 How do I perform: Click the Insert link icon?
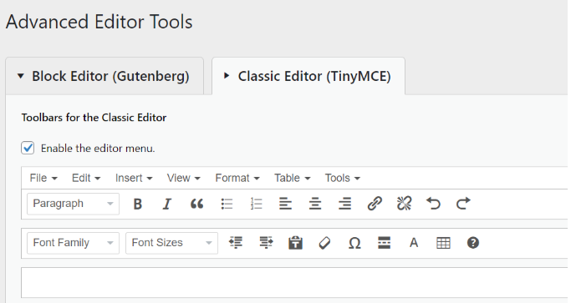click(375, 204)
